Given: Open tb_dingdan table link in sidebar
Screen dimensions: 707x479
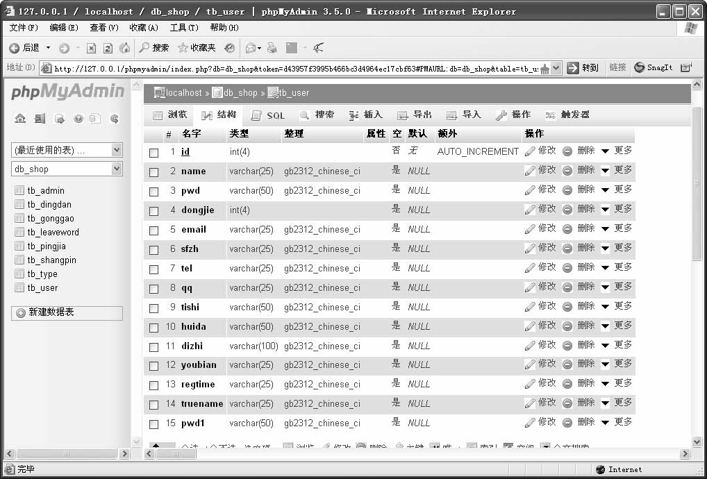Looking at the screenshot, I should [49, 205].
